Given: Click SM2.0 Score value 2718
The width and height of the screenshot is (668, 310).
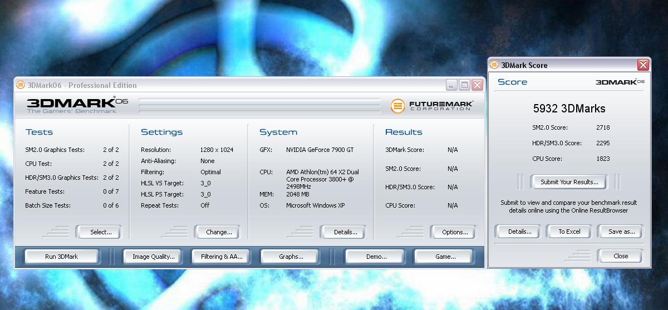Looking at the screenshot, I should pos(603,127).
